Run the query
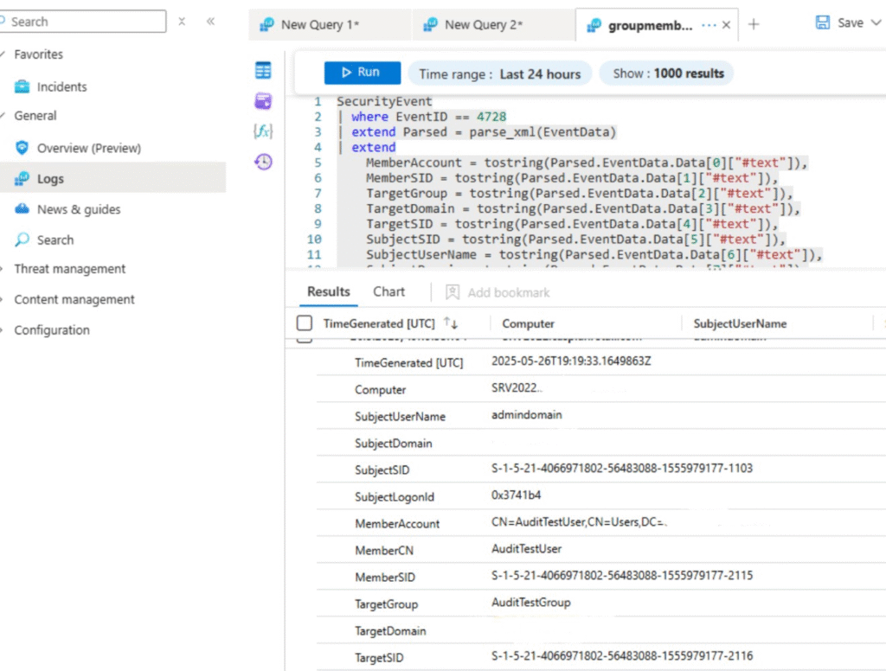Viewport: 886px width, 671px height. coord(363,73)
